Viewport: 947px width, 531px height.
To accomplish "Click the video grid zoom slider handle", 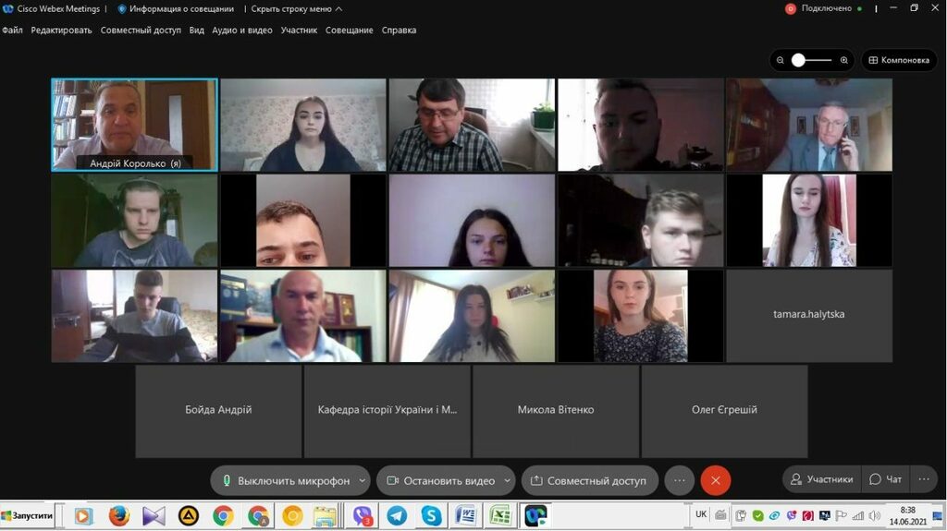I will [799, 60].
